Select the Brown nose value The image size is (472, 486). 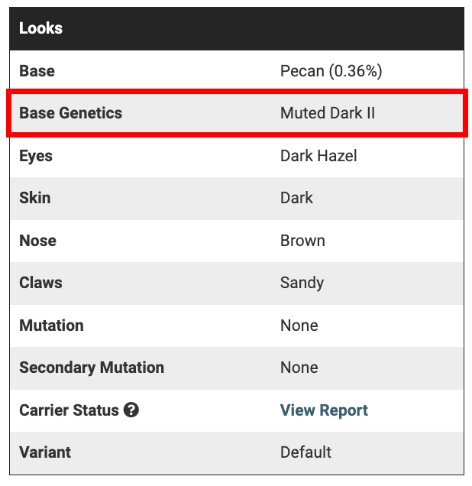302,241
